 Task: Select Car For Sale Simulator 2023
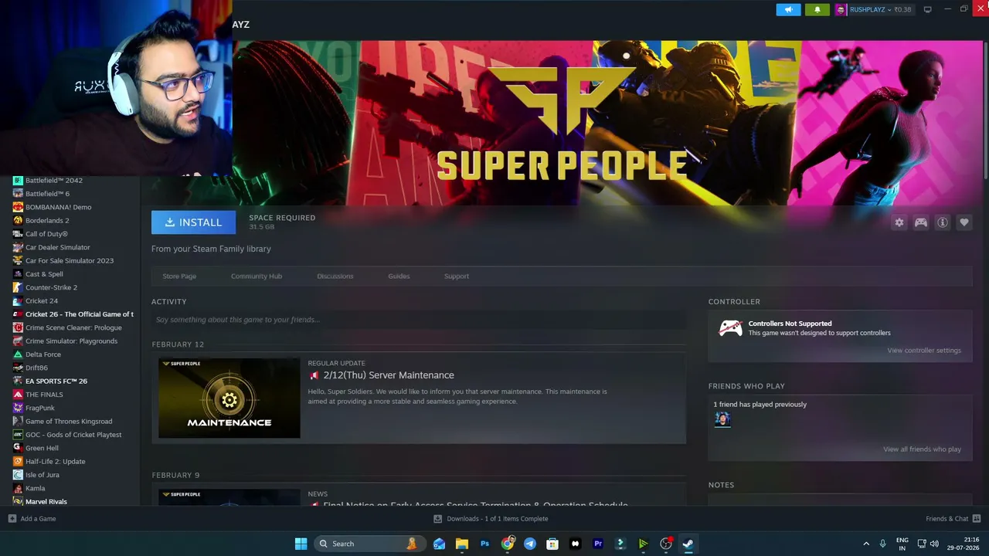click(x=70, y=261)
